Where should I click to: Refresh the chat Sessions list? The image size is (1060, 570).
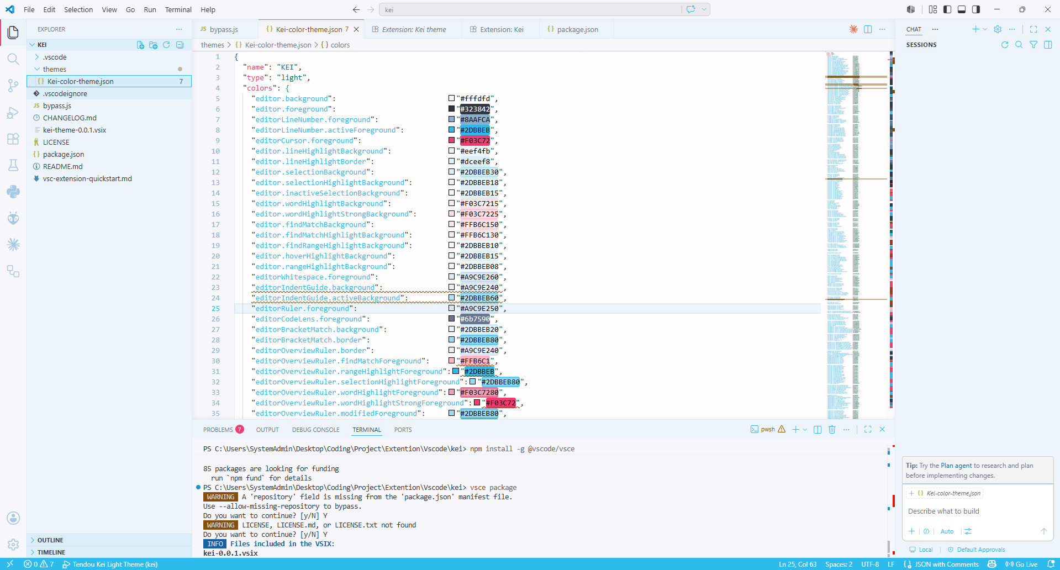point(1005,45)
